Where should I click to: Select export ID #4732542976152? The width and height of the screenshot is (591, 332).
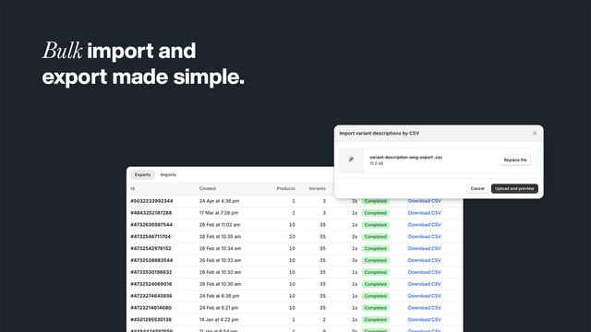pyautogui.click(x=151, y=248)
